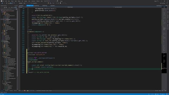
Task: Start debugging with PrimalEditor button
Action: 35,3
